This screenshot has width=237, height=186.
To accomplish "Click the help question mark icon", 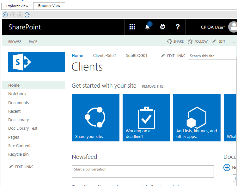I will pyautogui.click(x=178, y=27).
